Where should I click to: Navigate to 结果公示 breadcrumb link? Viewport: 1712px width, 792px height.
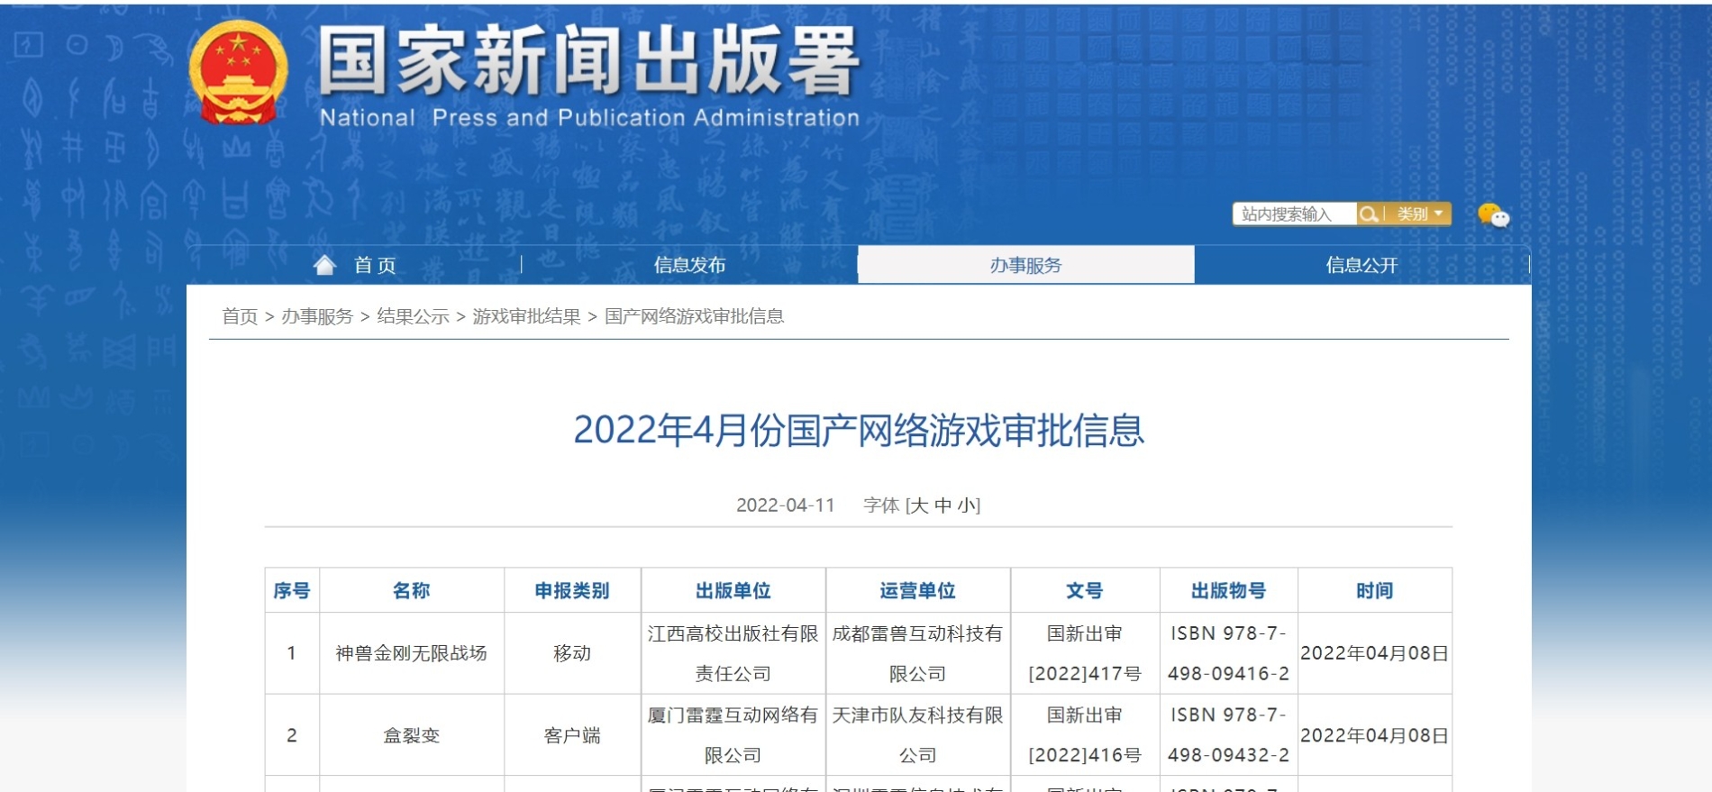pyautogui.click(x=413, y=316)
